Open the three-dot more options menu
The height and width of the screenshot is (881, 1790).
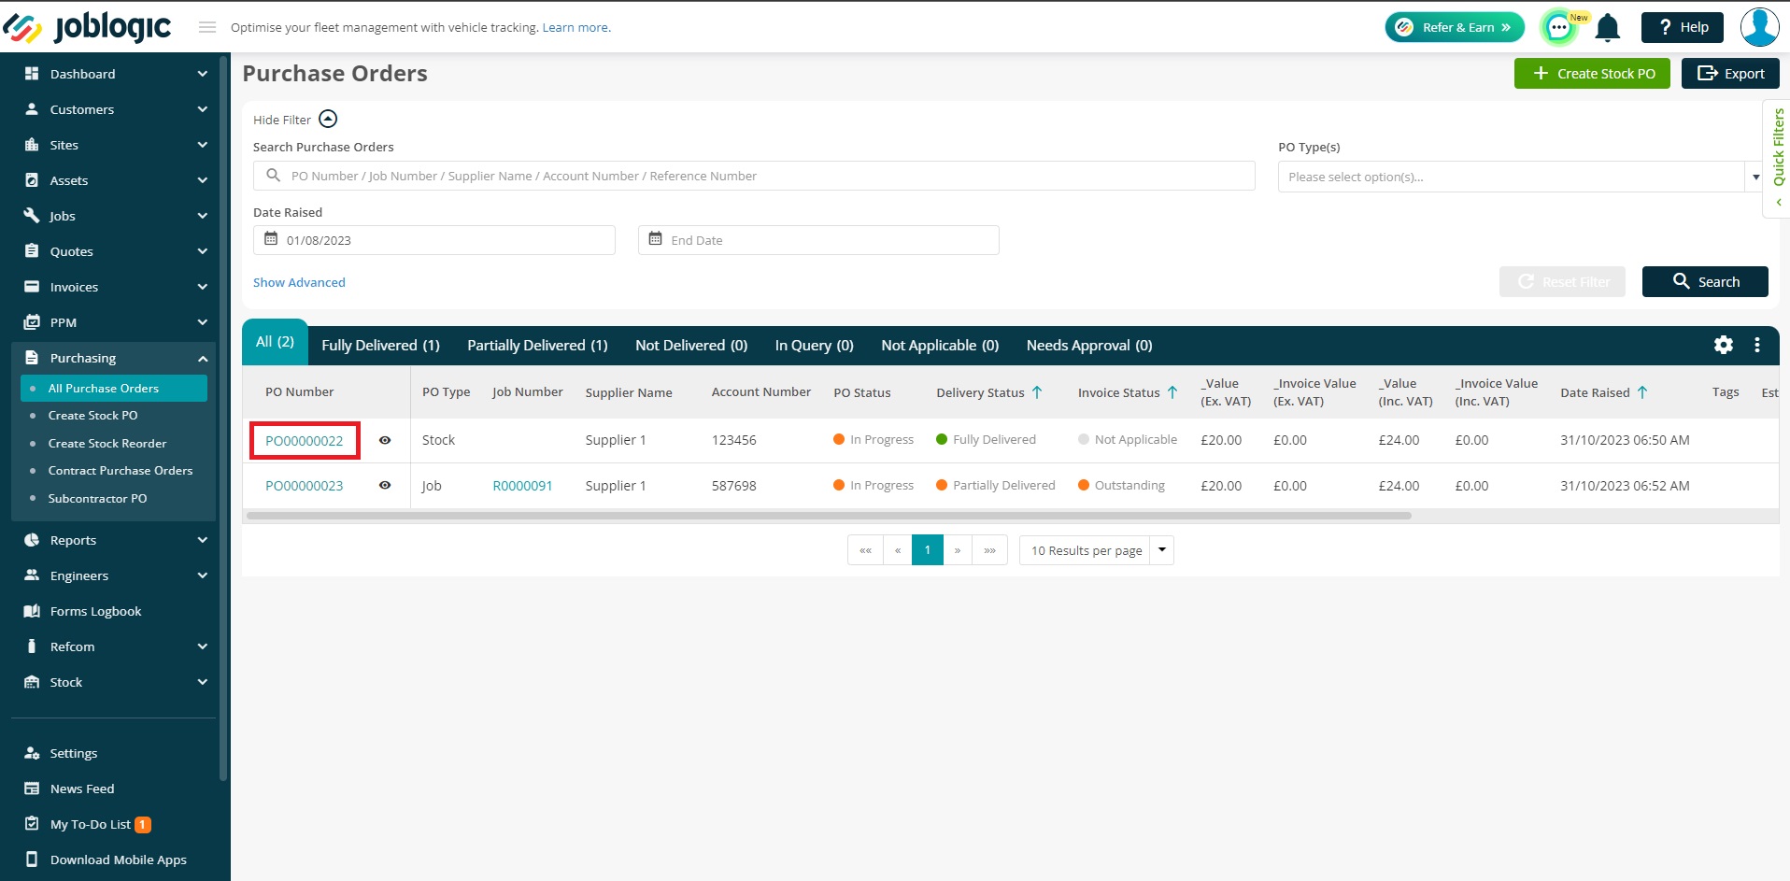[x=1757, y=345]
